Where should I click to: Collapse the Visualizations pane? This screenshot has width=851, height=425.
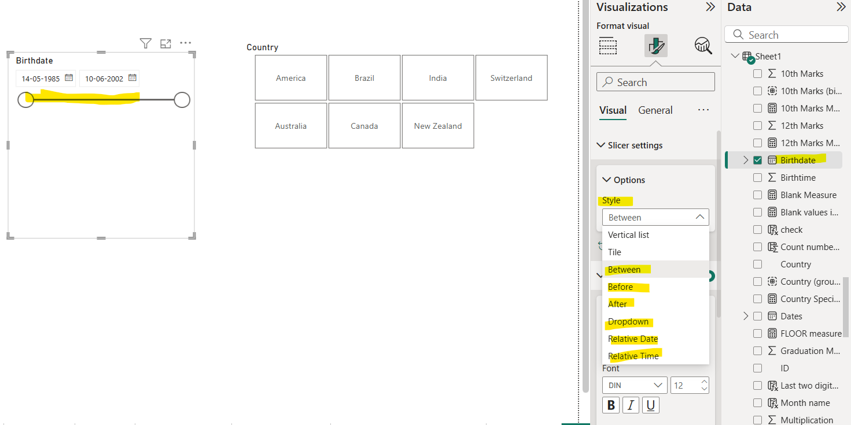[x=710, y=8]
